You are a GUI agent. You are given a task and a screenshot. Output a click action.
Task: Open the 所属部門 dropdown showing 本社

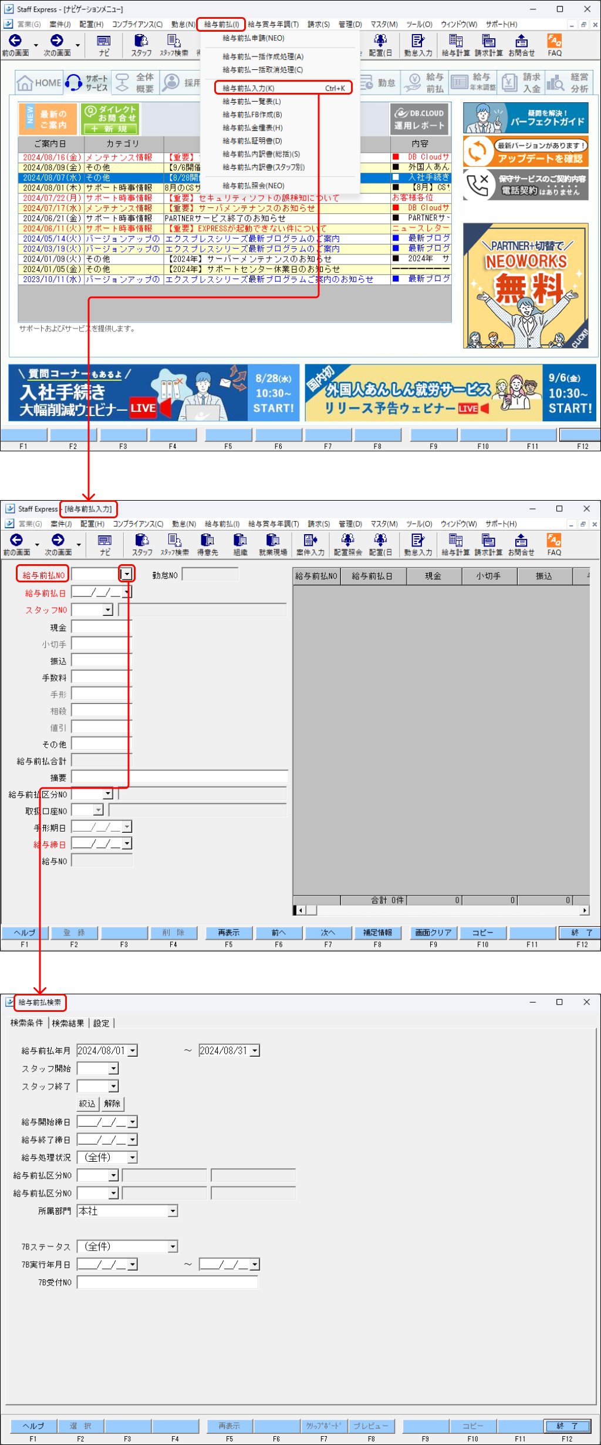pos(173,1211)
